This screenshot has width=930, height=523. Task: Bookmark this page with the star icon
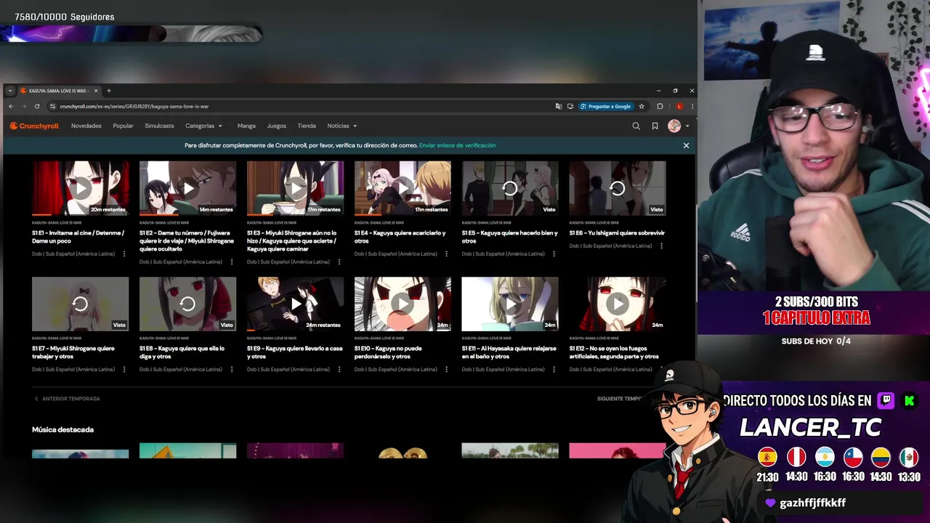pyautogui.click(x=642, y=106)
